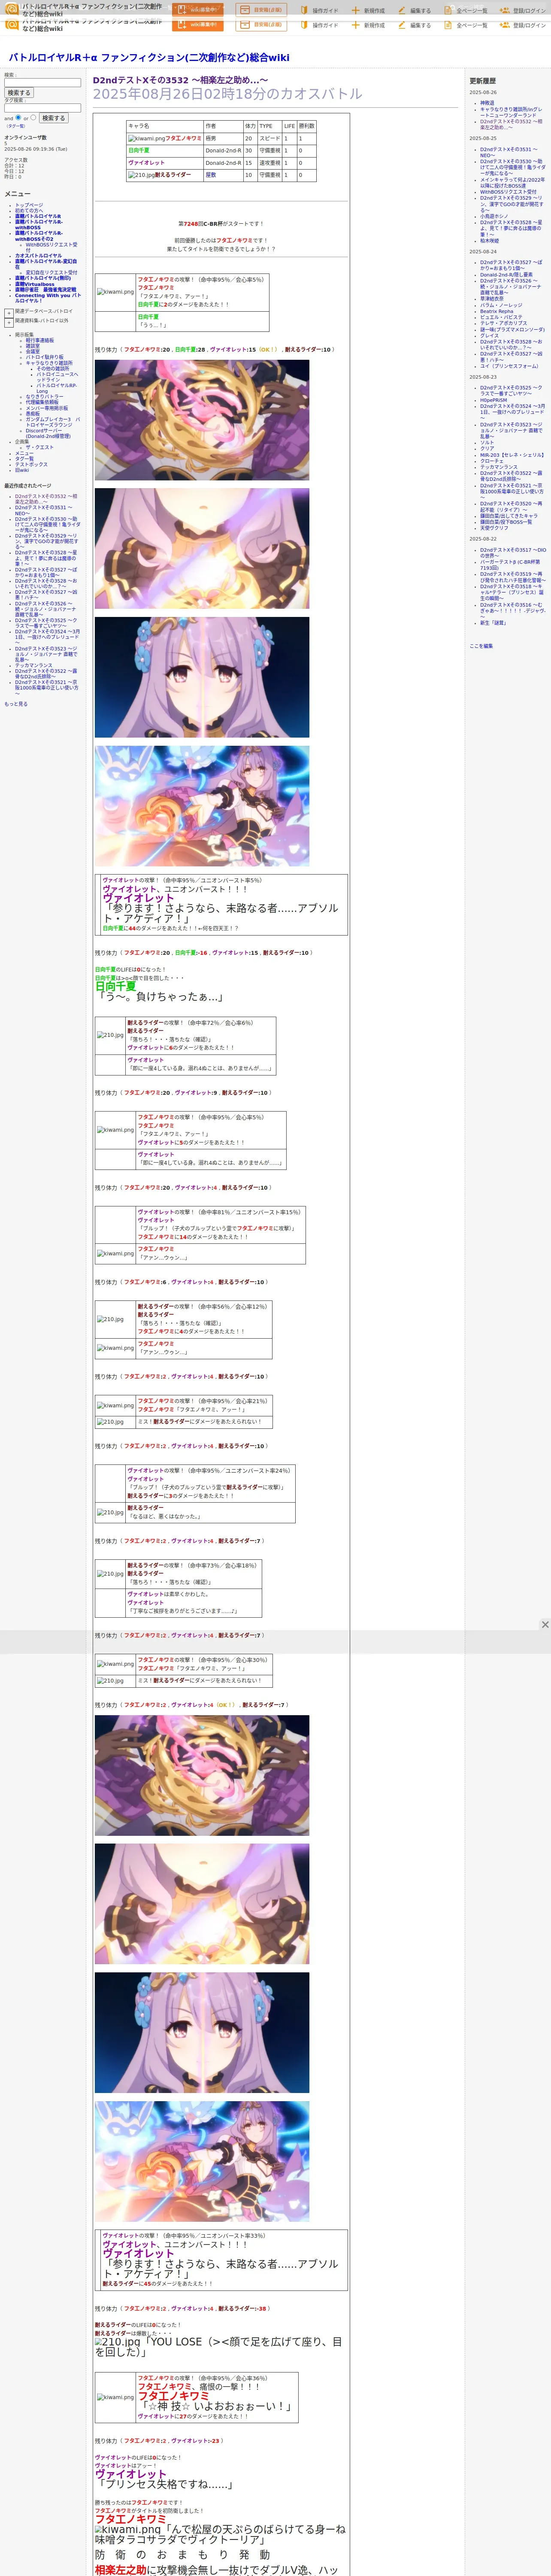Viewport: 551px width, 2576px height.
Task: Close the floating ad banner with X
Action: pos(545,1625)
